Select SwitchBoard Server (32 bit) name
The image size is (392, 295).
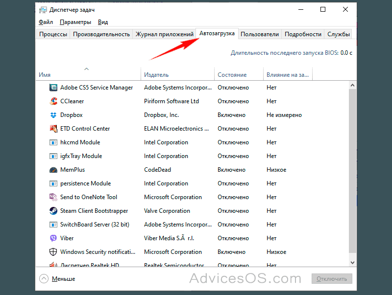(x=95, y=225)
